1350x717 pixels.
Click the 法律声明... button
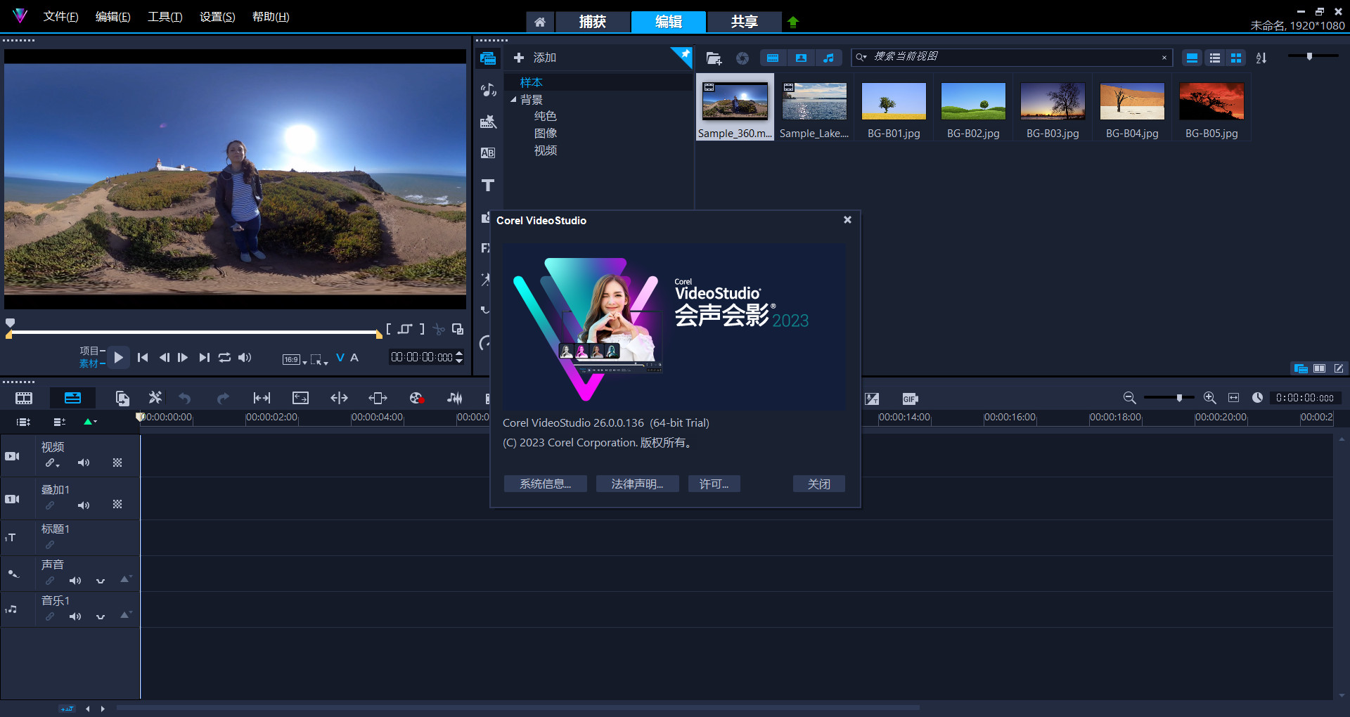[637, 484]
